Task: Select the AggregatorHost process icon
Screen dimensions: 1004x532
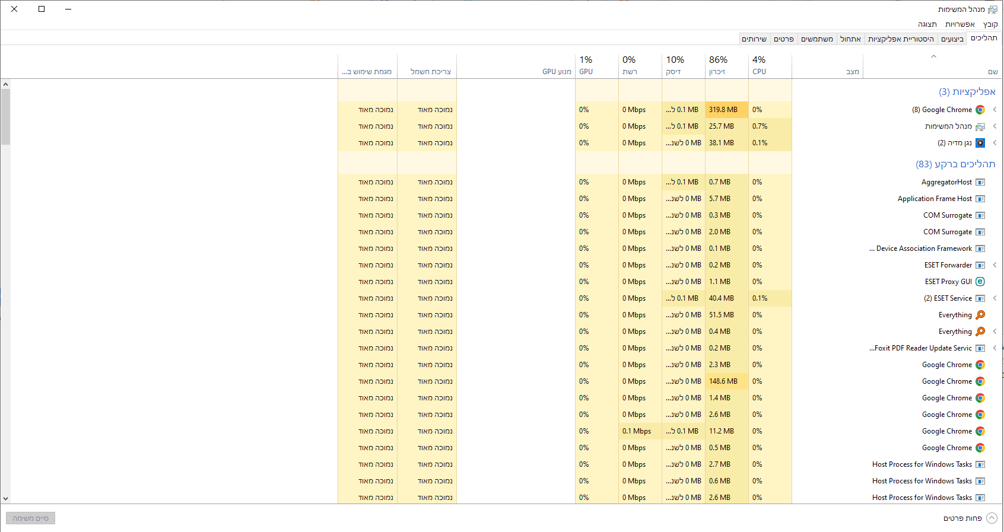Action: (980, 182)
